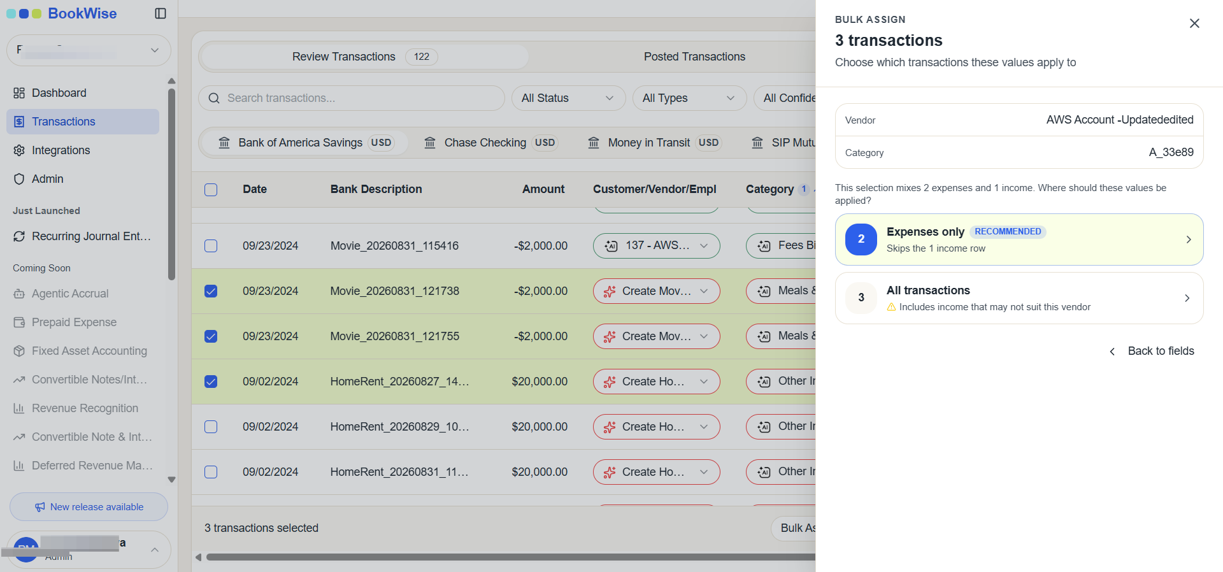Open the All Confidence dropdown
Screen dimensions: 1223x572
pyautogui.click(x=785, y=98)
